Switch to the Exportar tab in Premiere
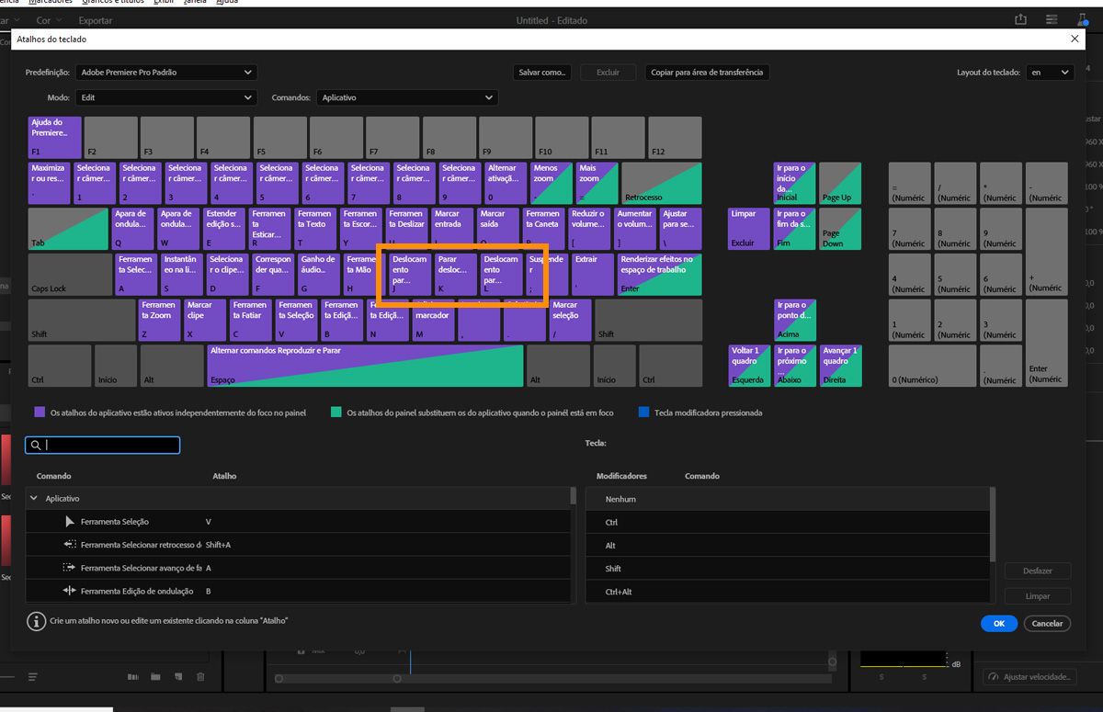 coord(96,20)
